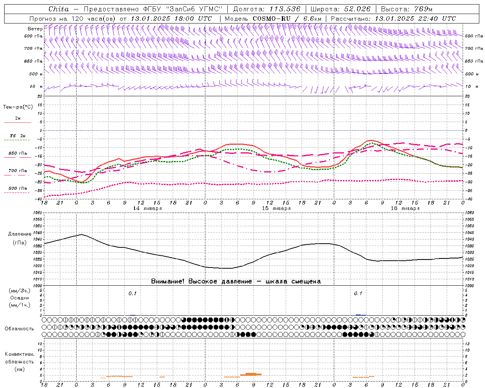Click the "Ветер" wind section label

click(x=35, y=29)
